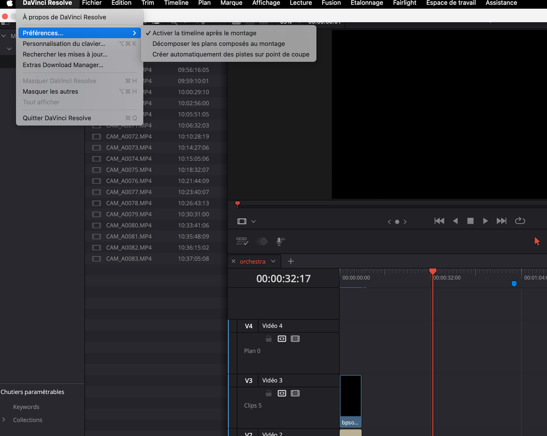Open the Timeline menu
The width and height of the screenshot is (547, 436).
(x=176, y=3)
